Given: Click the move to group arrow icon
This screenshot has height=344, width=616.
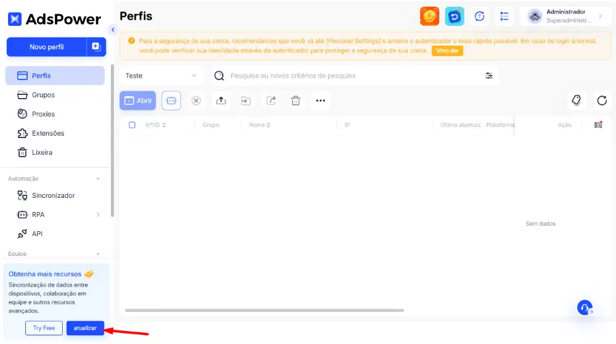Looking at the screenshot, I should (x=246, y=101).
